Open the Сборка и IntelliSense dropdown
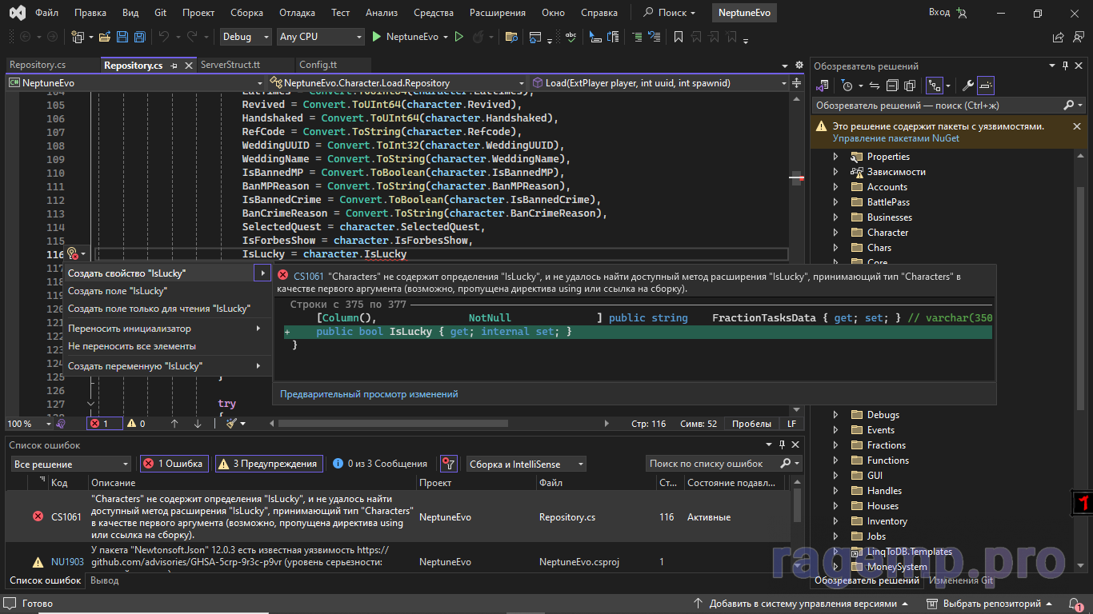Screen dimensions: 1093x614 (x=526, y=464)
